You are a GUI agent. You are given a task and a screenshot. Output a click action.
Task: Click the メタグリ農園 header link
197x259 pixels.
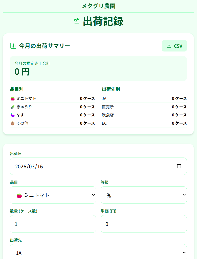(x=98, y=6)
